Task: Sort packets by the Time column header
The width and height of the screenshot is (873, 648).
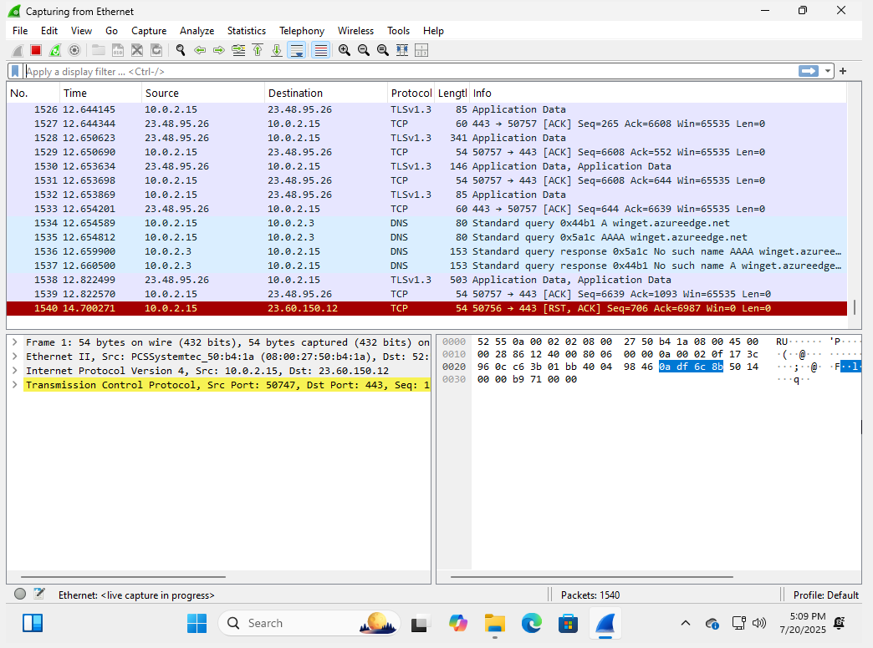Action: (x=100, y=93)
